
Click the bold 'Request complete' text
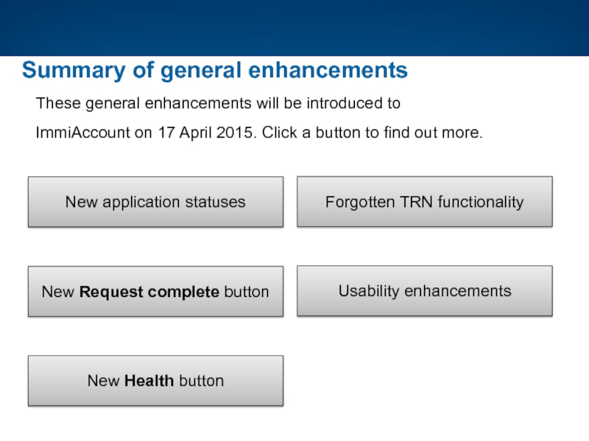(149, 292)
